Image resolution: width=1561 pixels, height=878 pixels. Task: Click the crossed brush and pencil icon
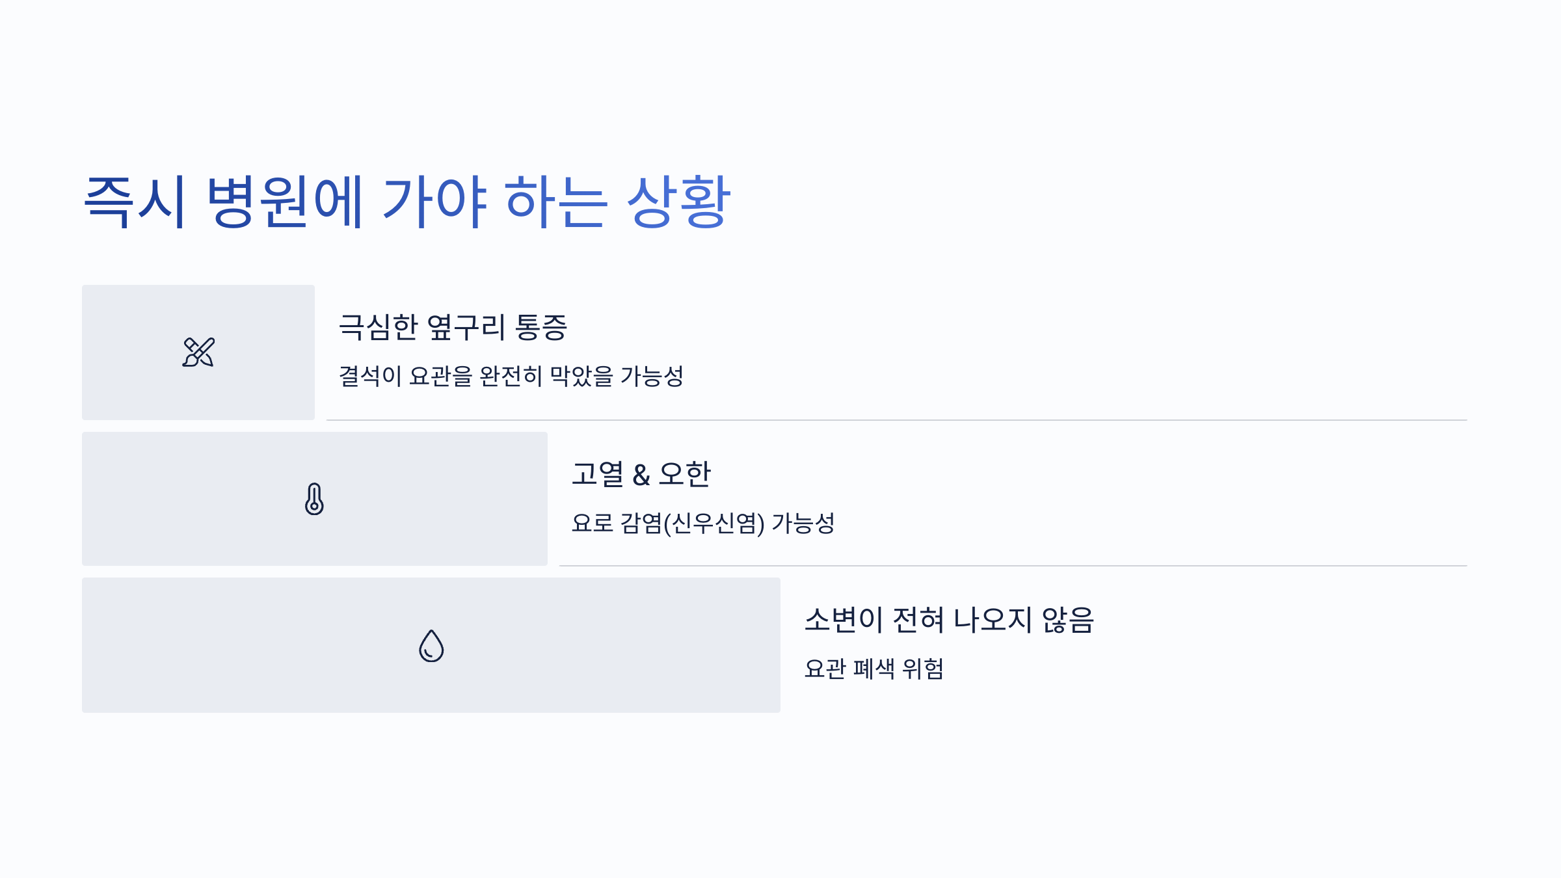coord(198,352)
